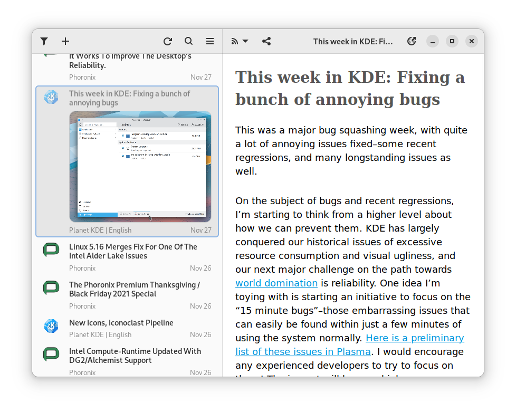Image resolution: width=516 pixels, height=412 pixels.
Task: Select the Linux 5.16 Alder Lake article
Action: 133,251
